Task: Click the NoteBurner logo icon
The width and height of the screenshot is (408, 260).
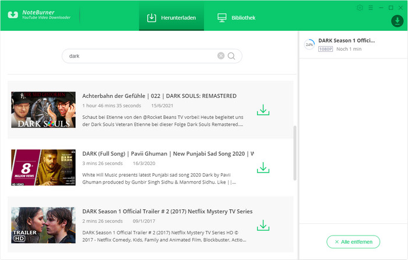Action: tap(13, 15)
